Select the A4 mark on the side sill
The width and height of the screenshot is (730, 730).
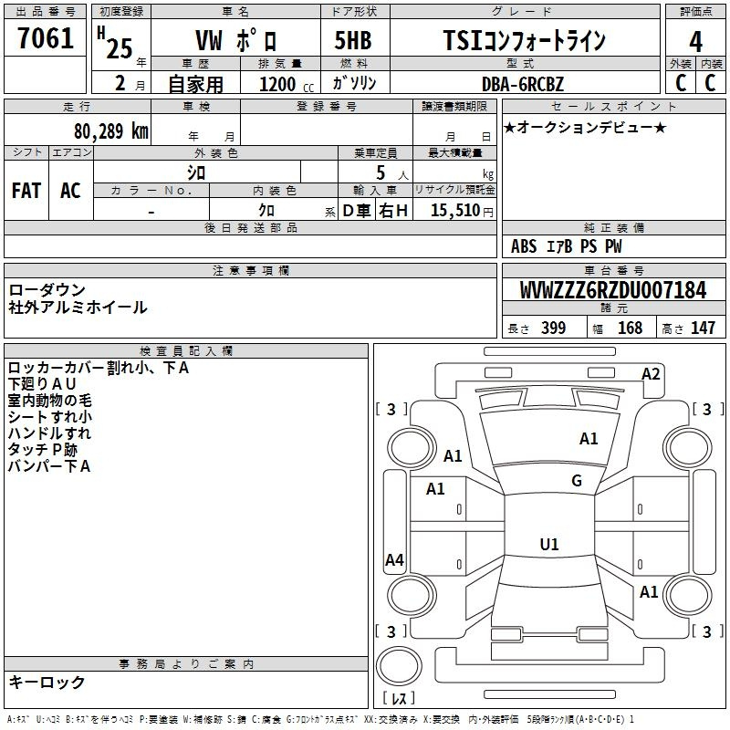click(394, 559)
